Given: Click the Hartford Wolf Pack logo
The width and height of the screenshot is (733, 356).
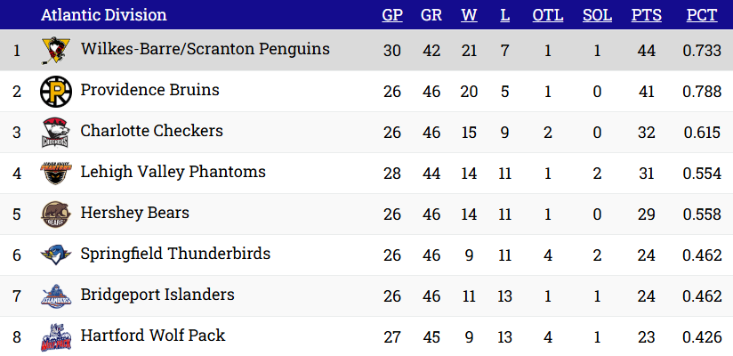Looking at the screenshot, I should tap(55, 338).
